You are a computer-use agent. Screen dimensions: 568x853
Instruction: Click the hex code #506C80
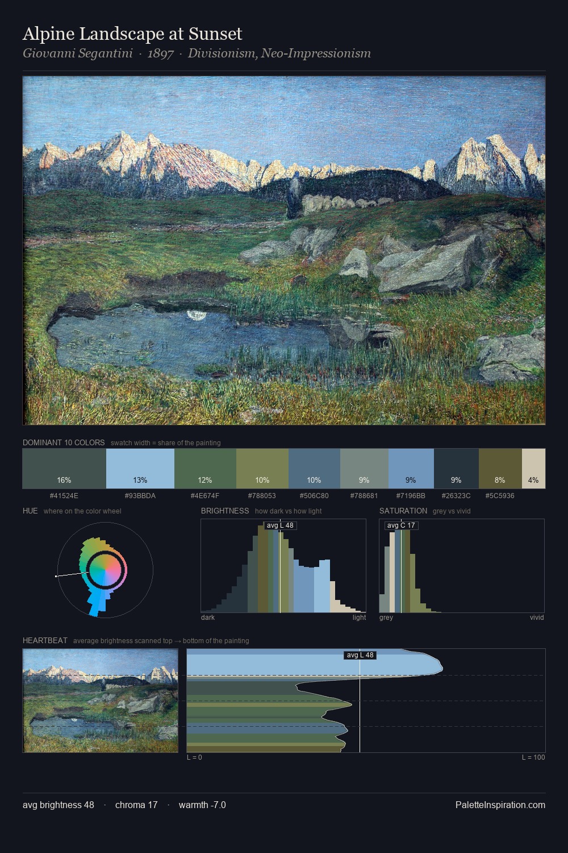coord(314,496)
